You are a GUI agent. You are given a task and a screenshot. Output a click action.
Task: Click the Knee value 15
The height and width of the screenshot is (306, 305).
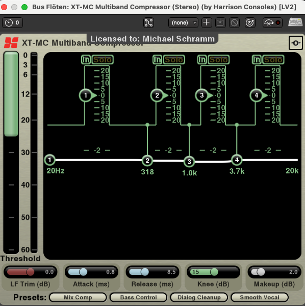point(195,272)
